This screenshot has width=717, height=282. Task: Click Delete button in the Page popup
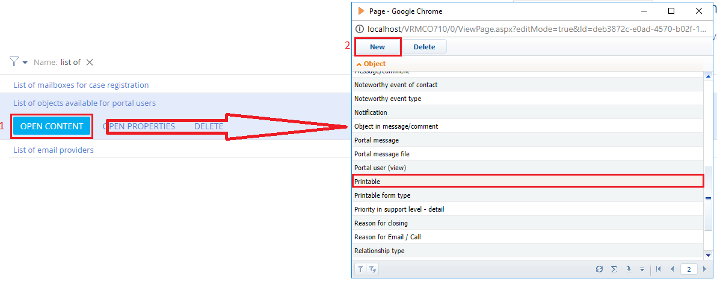424,47
